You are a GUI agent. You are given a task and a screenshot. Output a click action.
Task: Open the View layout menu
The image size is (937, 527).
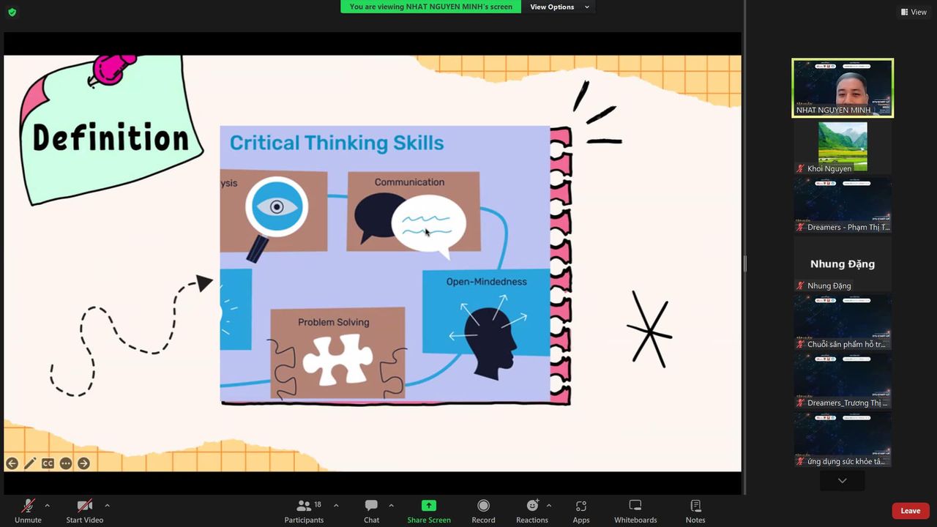914,12
